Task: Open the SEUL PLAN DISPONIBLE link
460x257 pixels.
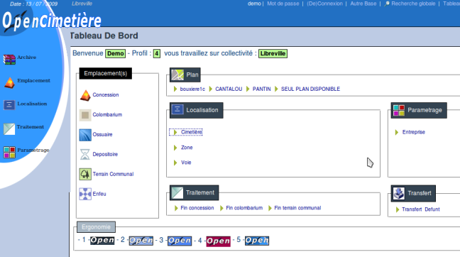Action: (310, 89)
